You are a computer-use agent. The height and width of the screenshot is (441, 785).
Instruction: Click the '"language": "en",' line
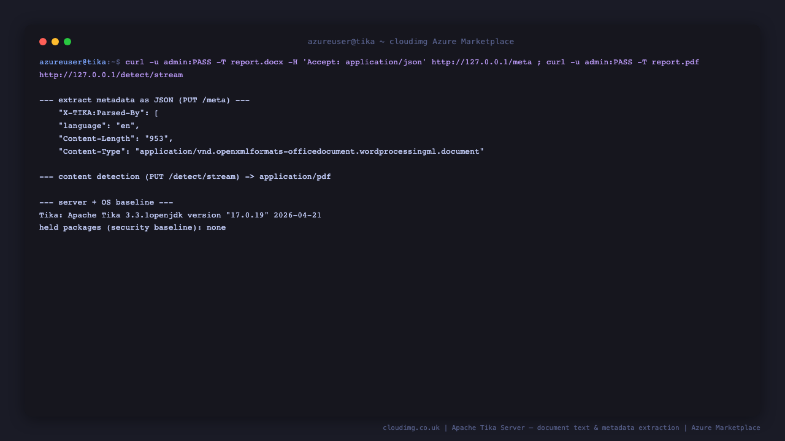[99, 126]
